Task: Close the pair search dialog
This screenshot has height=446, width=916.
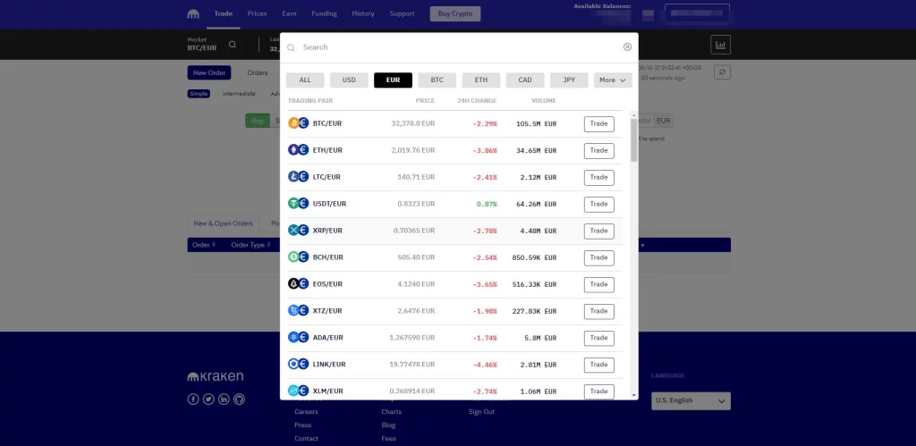Action: click(627, 46)
